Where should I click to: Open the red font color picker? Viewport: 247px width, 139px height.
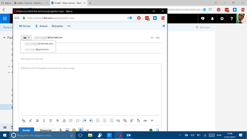point(64,121)
